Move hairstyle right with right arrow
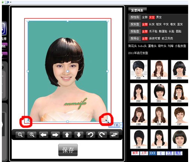 point(55,135)
